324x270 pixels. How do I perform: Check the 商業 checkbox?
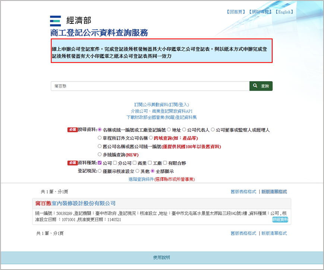pos(135,163)
